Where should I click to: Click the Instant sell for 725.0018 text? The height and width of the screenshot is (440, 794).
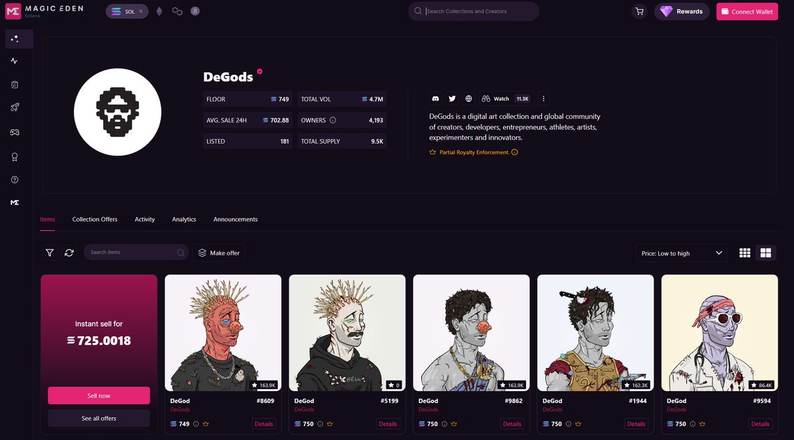[x=99, y=333]
